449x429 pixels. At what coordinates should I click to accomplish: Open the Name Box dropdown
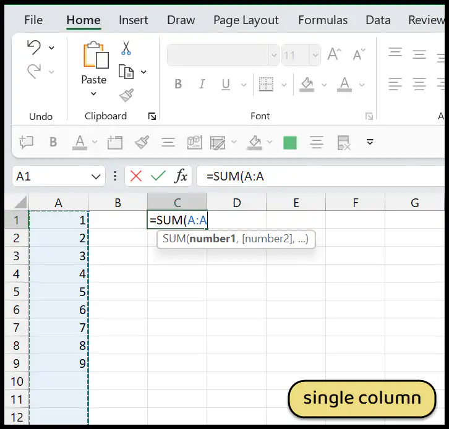pos(96,177)
